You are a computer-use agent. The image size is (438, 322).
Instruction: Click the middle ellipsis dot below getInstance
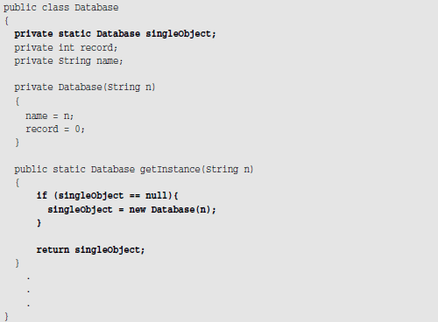(x=28, y=291)
